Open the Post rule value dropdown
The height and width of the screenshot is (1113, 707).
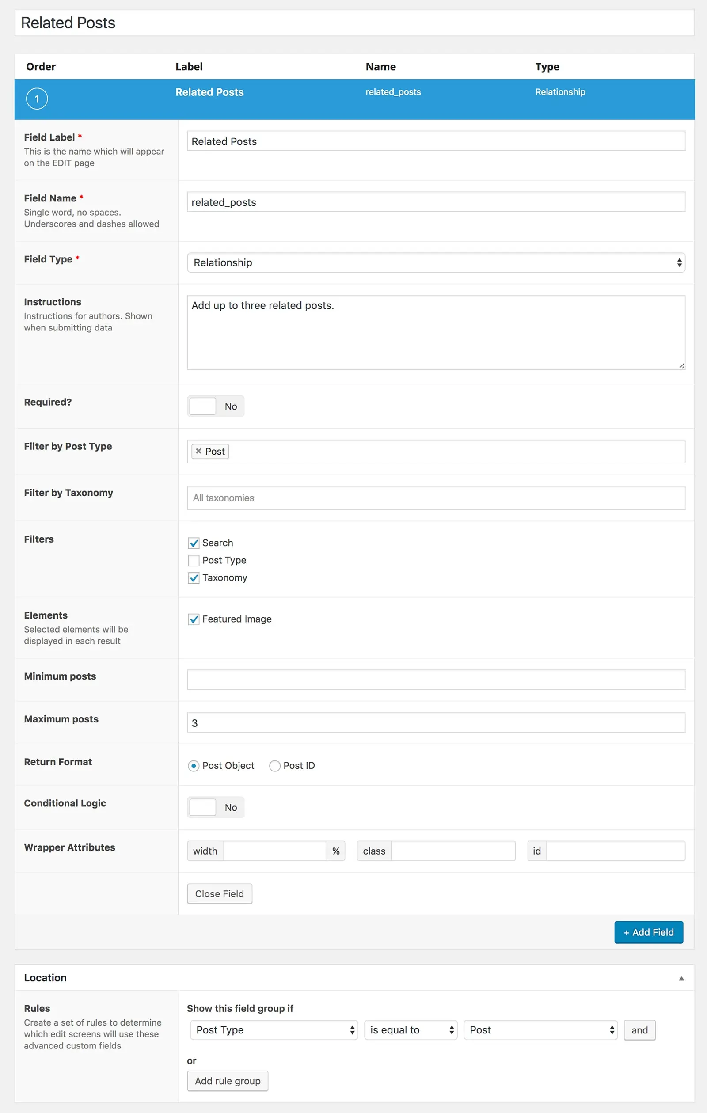(540, 1030)
